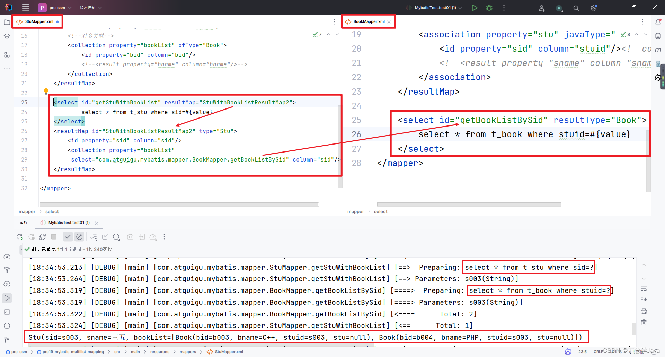Click mappers in the path breadcrumb
Viewport: 665px width, 357px height.
tap(188, 352)
